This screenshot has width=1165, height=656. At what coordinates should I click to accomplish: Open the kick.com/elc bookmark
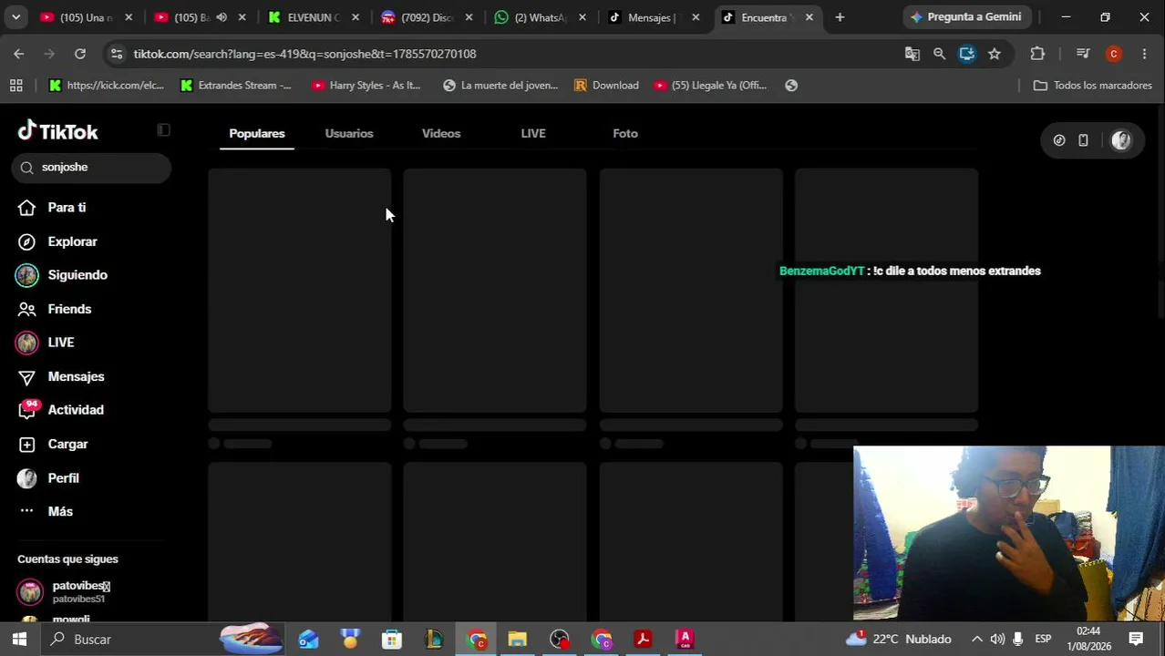click(x=106, y=86)
